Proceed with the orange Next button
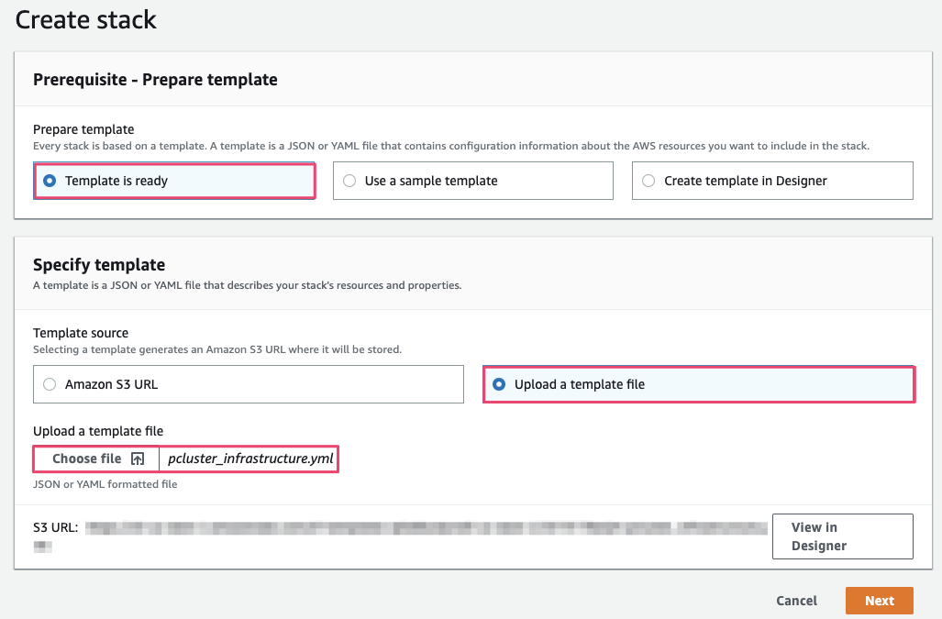942x619 pixels. 879,601
